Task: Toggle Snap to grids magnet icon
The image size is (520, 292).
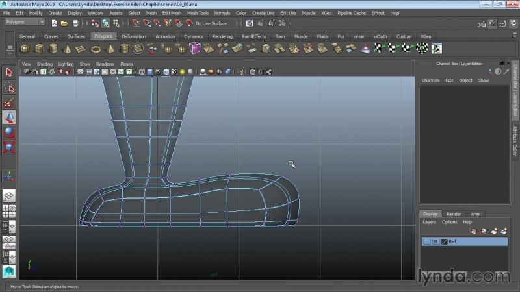Action: tap(136, 23)
